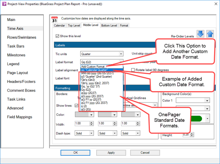Screen dimensions: 220x164
Task: Open the Bottom Level tab
Action: (x=109, y=26)
